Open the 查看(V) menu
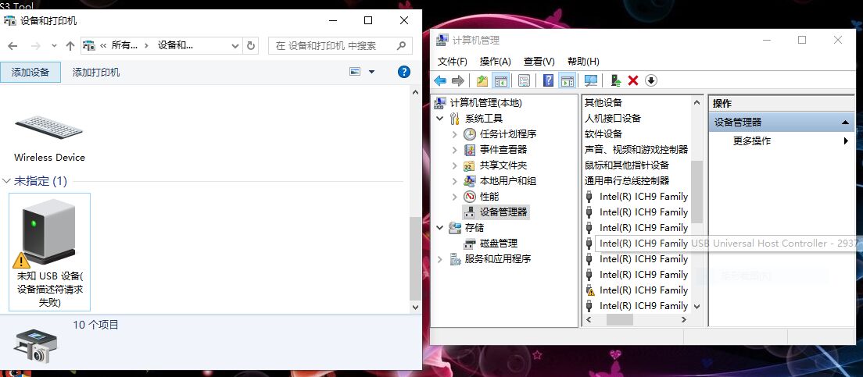The image size is (863, 377). [x=539, y=61]
